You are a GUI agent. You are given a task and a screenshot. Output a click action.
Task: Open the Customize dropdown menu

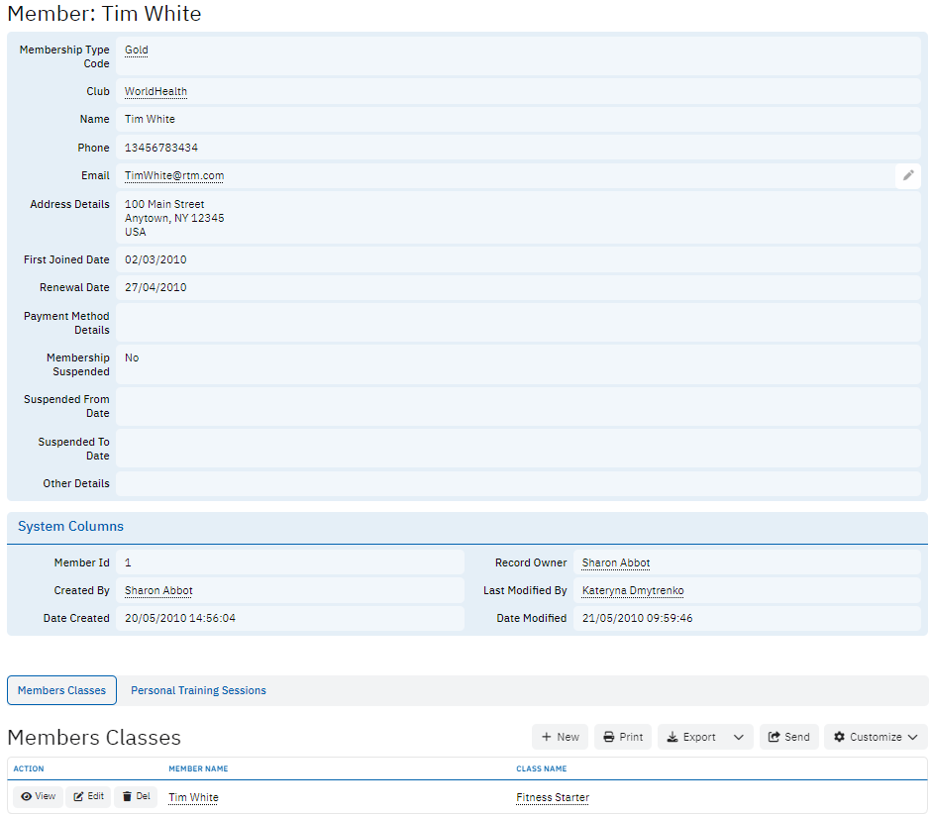tap(876, 737)
